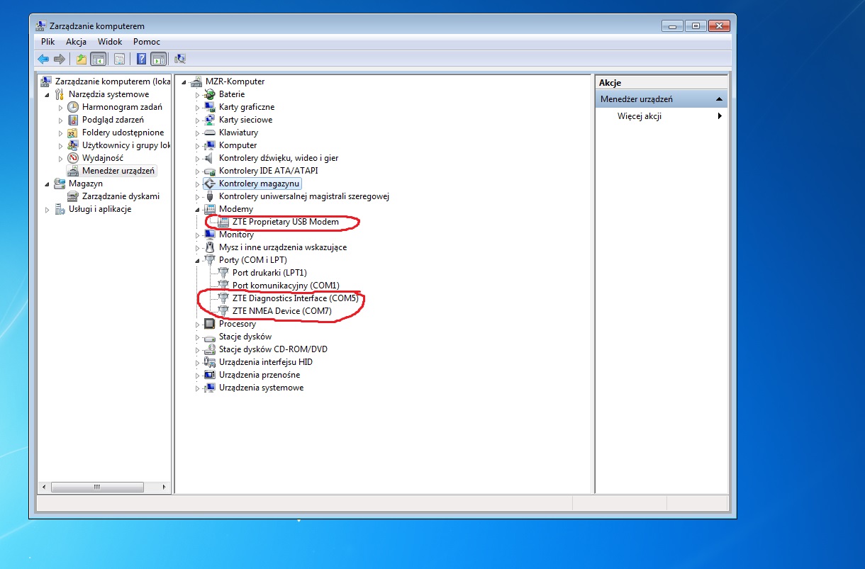The height and width of the screenshot is (569, 865).
Task: Click Scan for hardware changes icon
Action: pos(180,60)
